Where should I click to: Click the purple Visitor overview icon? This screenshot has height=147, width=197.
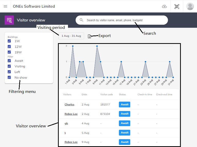(9, 20)
